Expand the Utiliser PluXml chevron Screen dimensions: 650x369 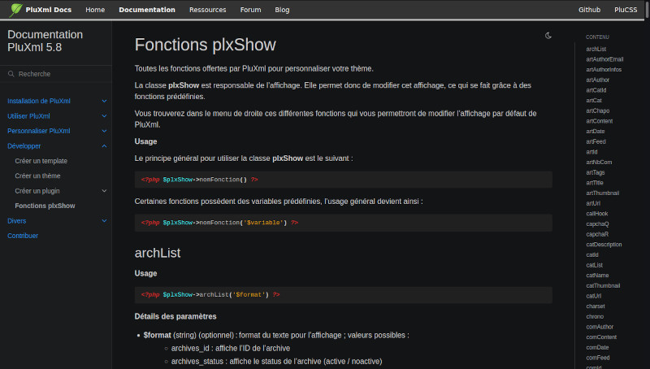click(x=104, y=115)
